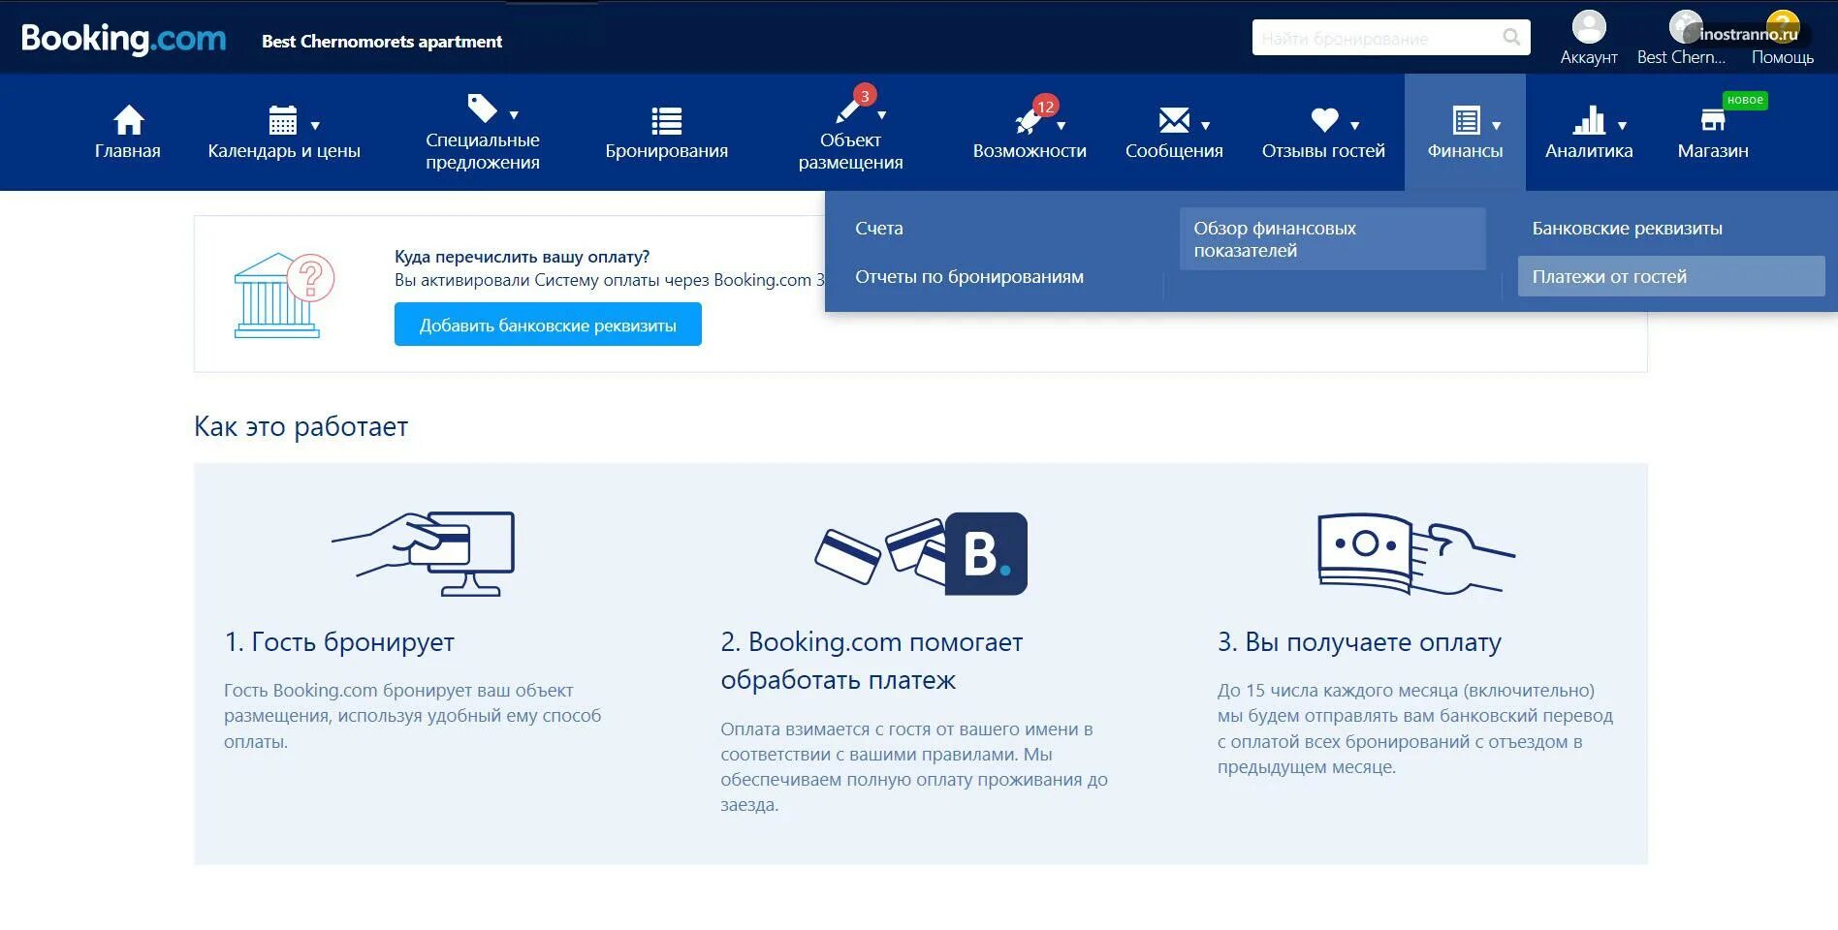Click the Куда перечислить вашу оплату? text
Viewport: 1838px width, 930px height.
coord(522,257)
